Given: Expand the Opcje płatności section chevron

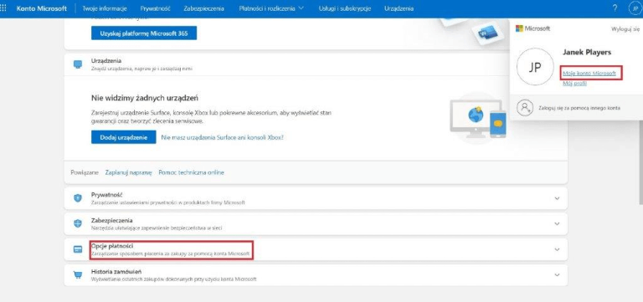Looking at the screenshot, I should 557,249.
